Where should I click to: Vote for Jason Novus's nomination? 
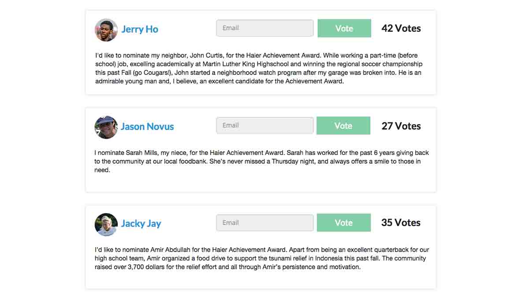343,126
